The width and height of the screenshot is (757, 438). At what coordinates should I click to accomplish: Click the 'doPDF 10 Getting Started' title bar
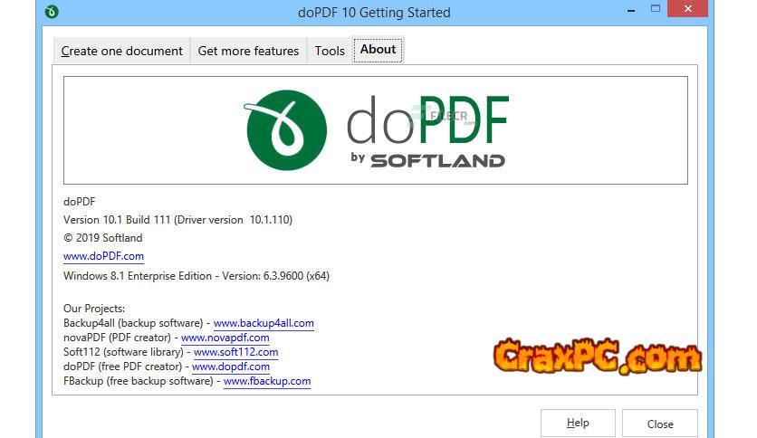(x=373, y=13)
